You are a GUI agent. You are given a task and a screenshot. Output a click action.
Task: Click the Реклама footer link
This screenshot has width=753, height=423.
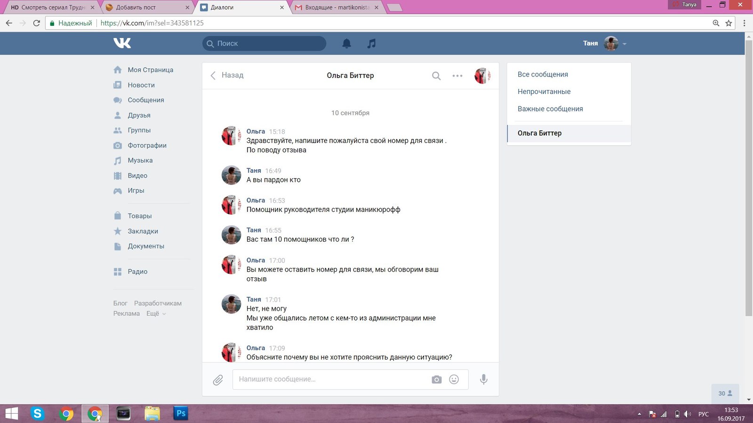(126, 313)
